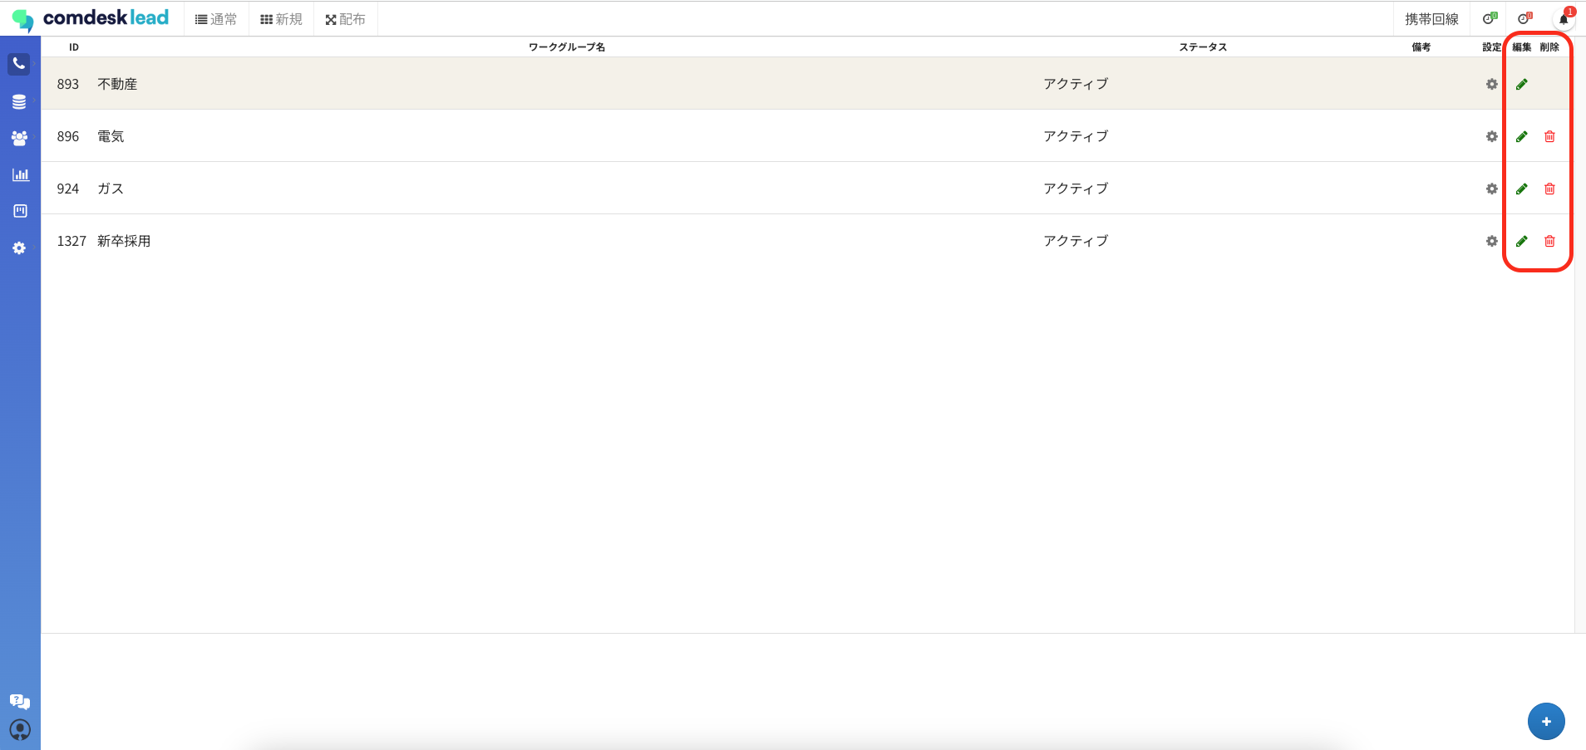This screenshot has height=750, width=1586.
Task: Click ID 924 cell
Action: click(x=68, y=189)
